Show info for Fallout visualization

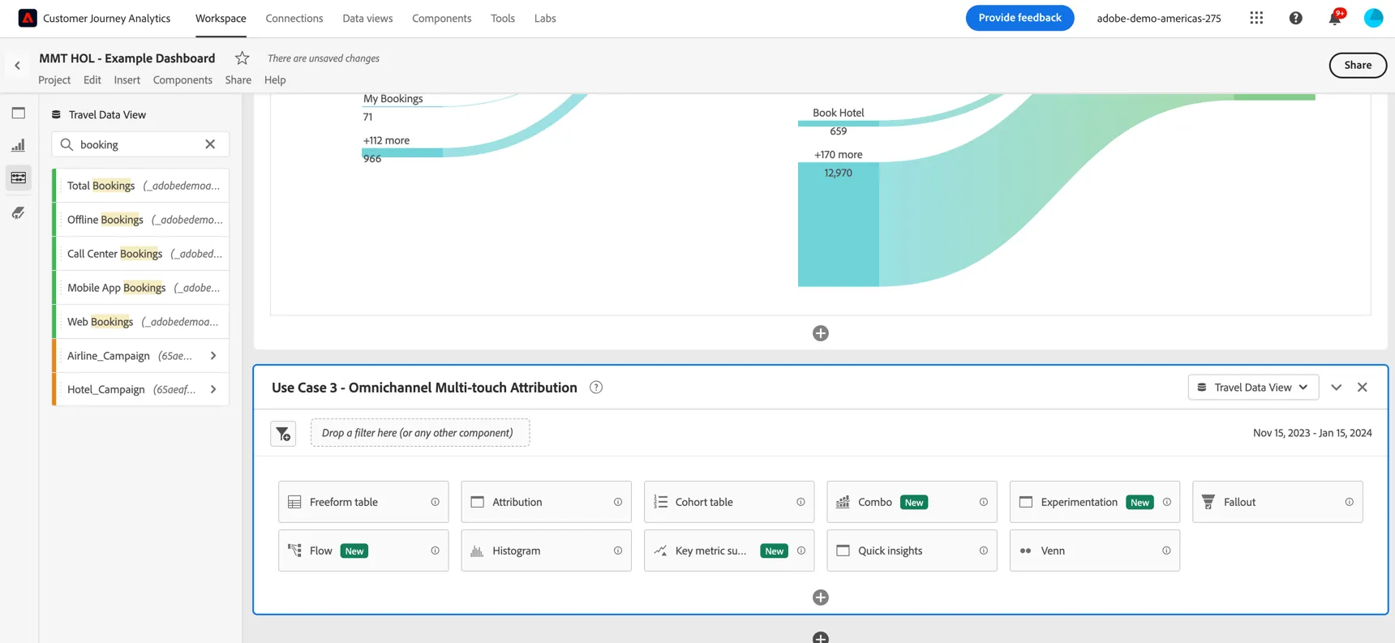(x=1349, y=502)
